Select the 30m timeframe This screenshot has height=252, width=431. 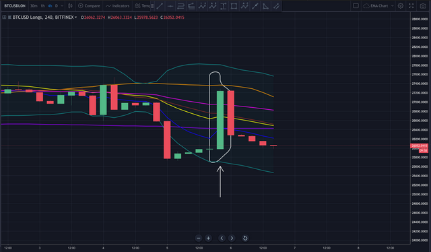[34, 6]
